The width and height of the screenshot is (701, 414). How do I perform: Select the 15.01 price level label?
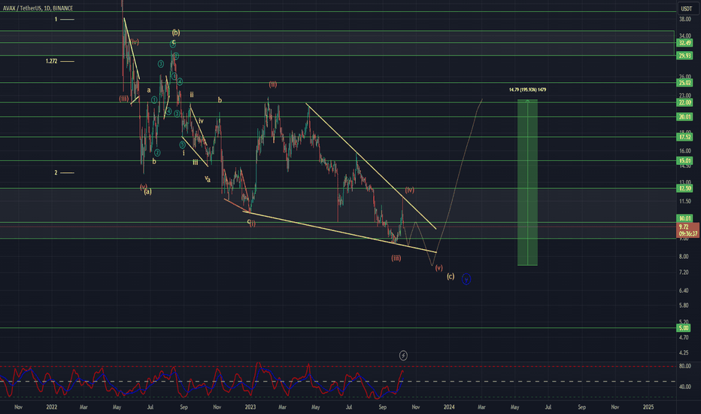(x=684, y=160)
